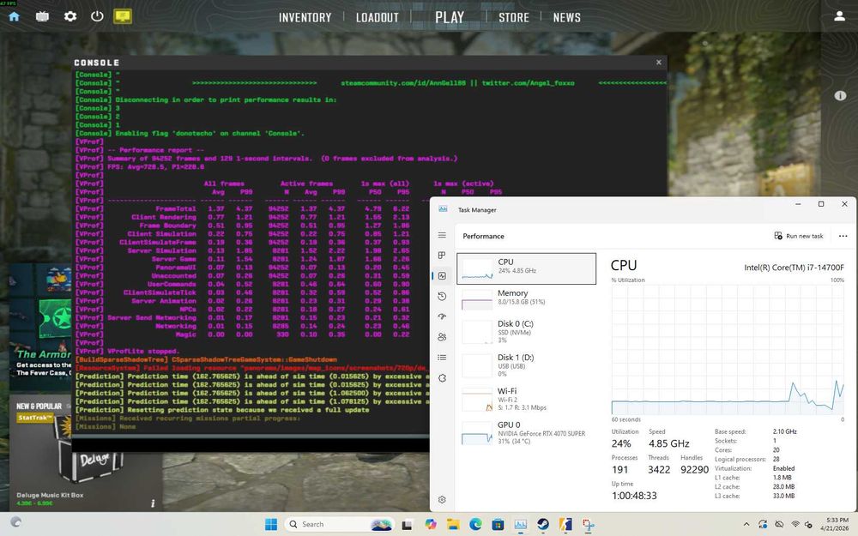Open Users page in Task Manager

tap(442, 337)
